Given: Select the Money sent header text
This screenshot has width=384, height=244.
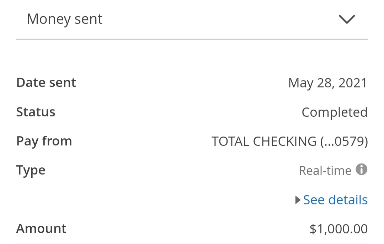Looking at the screenshot, I should point(64,19).
